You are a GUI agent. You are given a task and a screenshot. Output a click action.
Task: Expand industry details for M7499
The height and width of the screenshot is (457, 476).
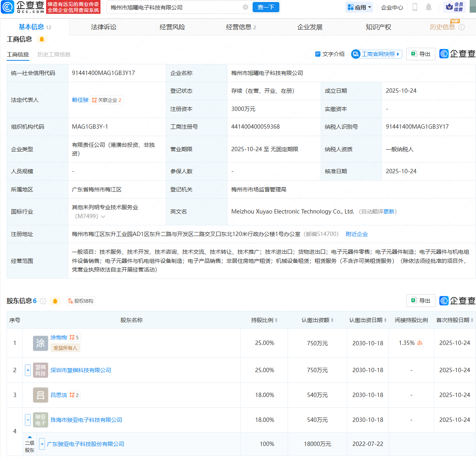tap(103, 216)
